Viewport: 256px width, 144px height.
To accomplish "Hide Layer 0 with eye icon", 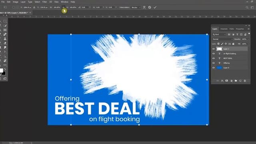I will click(x=213, y=68).
